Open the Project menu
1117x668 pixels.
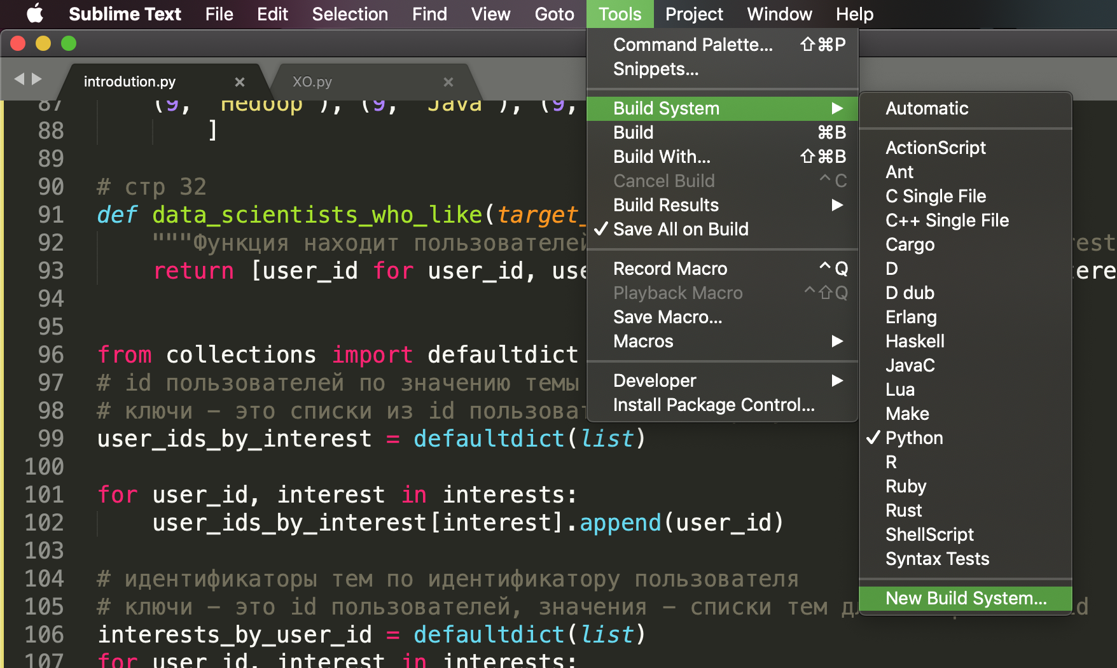click(694, 14)
